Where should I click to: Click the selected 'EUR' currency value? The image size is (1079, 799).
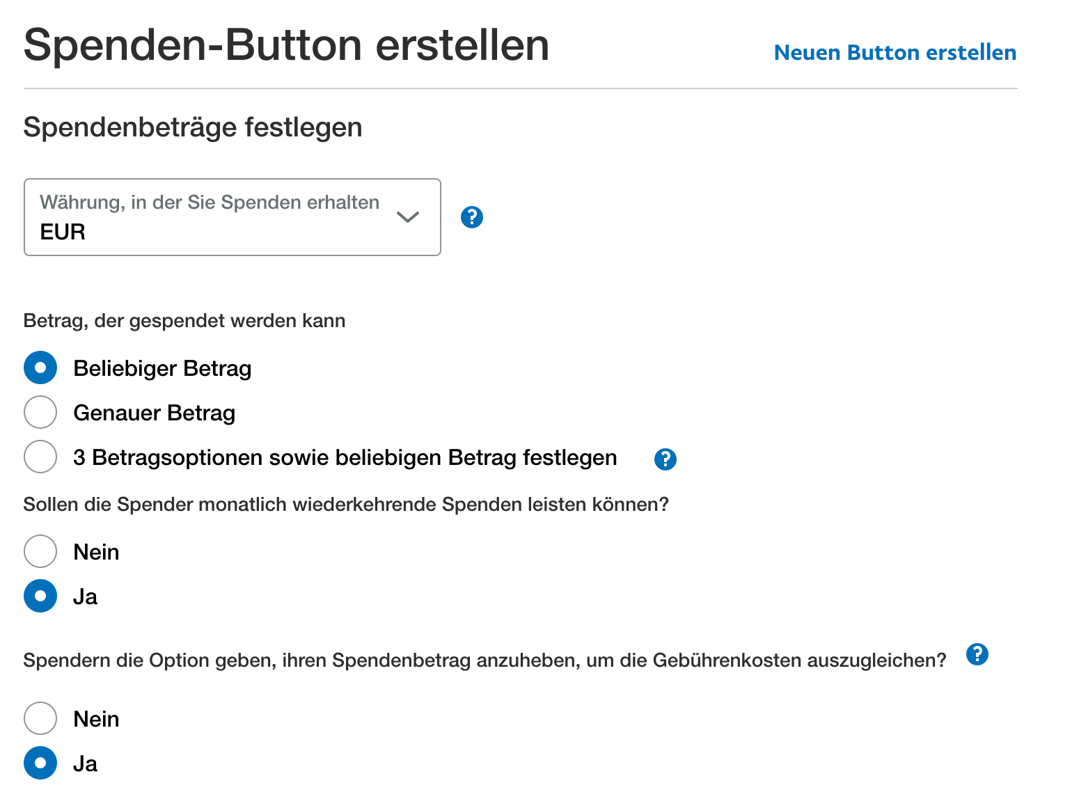pyautogui.click(x=63, y=232)
